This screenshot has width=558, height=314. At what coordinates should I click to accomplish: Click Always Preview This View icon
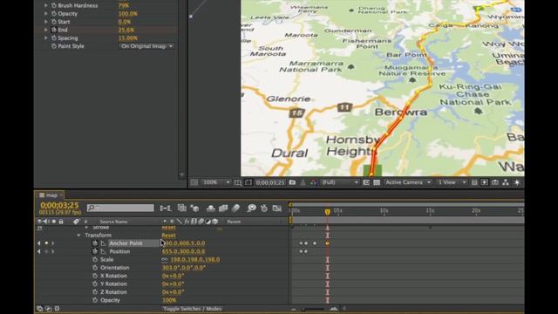(x=194, y=182)
